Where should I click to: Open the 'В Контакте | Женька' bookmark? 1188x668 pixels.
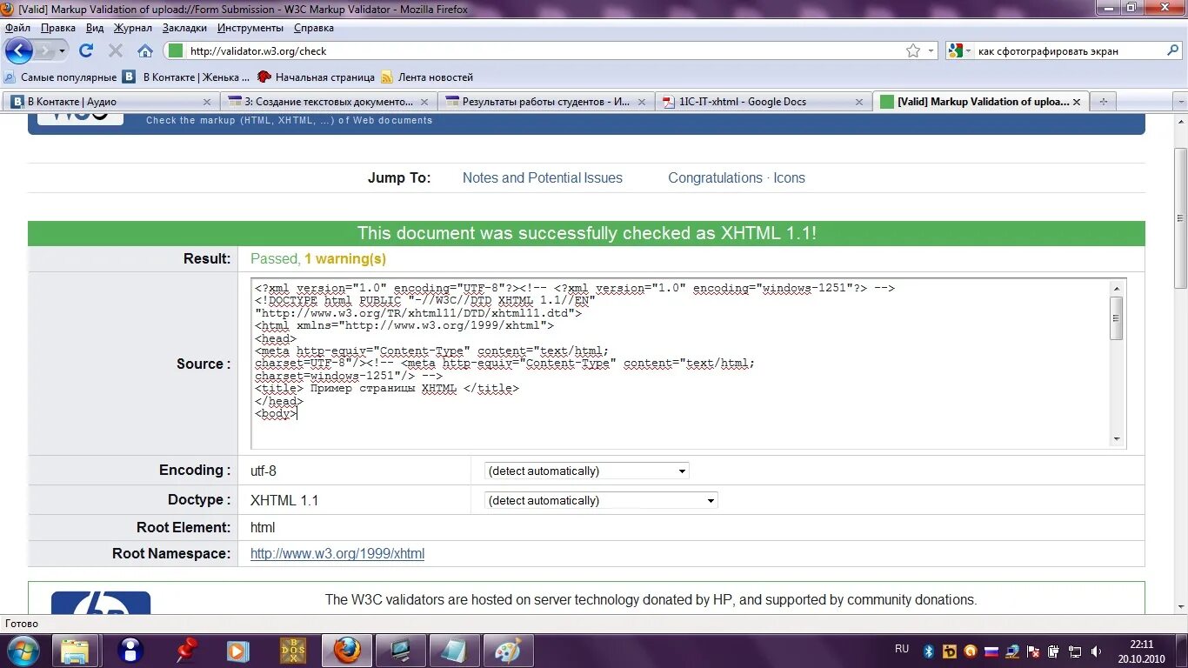click(x=187, y=77)
